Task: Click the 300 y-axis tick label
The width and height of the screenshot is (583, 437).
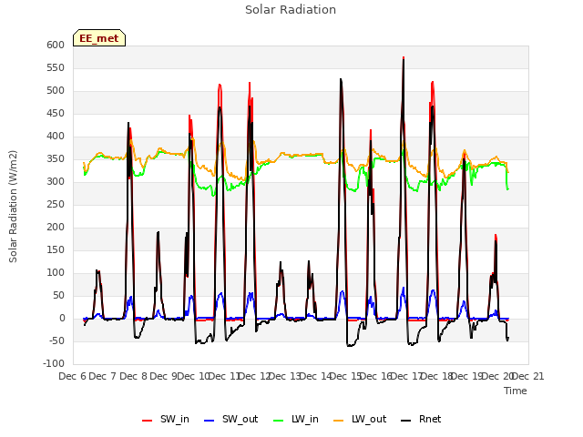Action: tap(56, 182)
